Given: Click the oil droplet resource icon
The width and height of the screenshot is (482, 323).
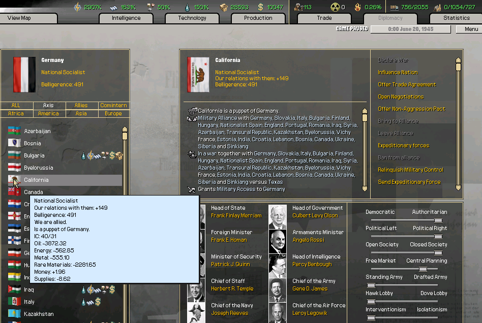Looking at the screenshot, I should coord(188,7).
